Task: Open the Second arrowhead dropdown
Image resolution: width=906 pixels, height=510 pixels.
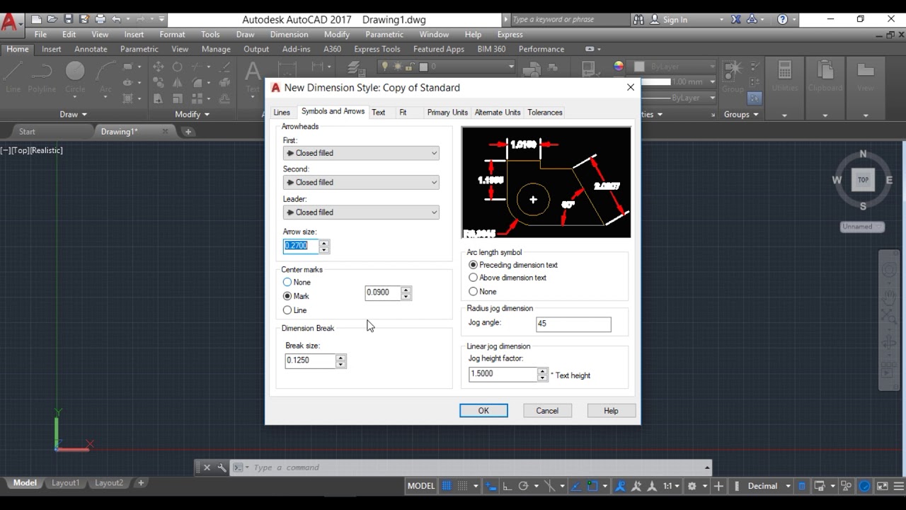Action: pyautogui.click(x=361, y=182)
